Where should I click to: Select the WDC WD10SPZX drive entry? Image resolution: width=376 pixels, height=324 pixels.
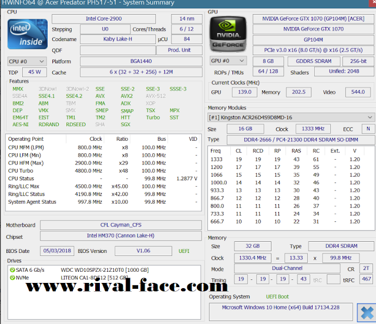pyautogui.click(x=105, y=270)
